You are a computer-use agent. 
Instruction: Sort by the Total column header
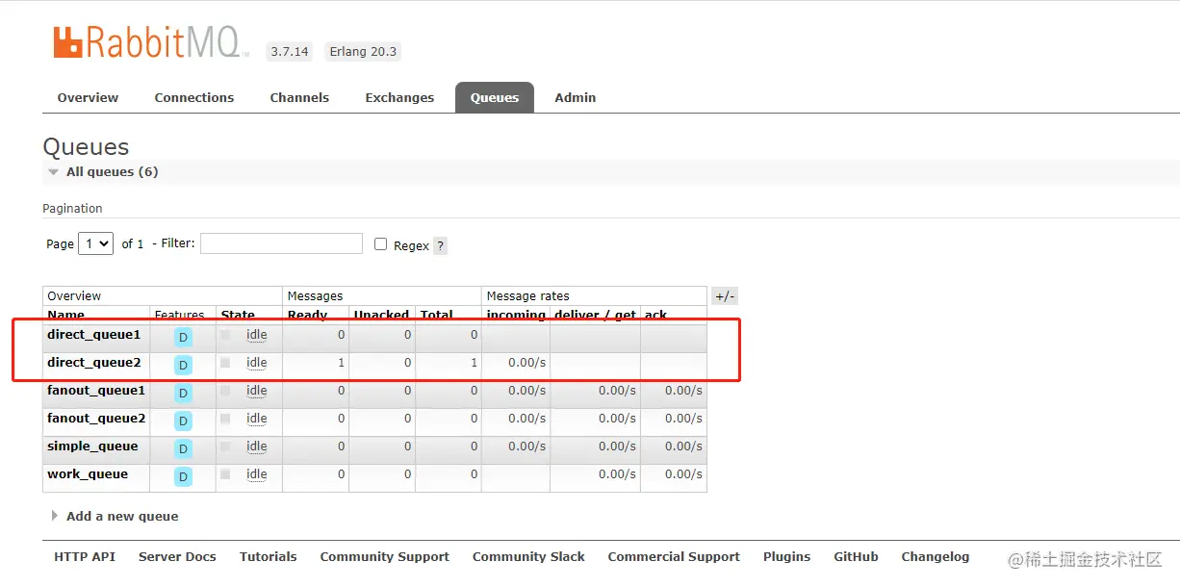click(x=437, y=315)
